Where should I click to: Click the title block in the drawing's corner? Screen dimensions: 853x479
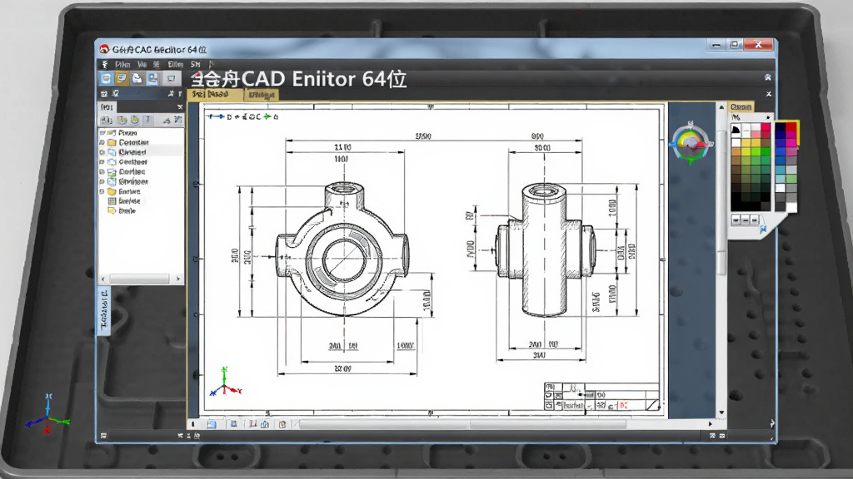(x=602, y=397)
